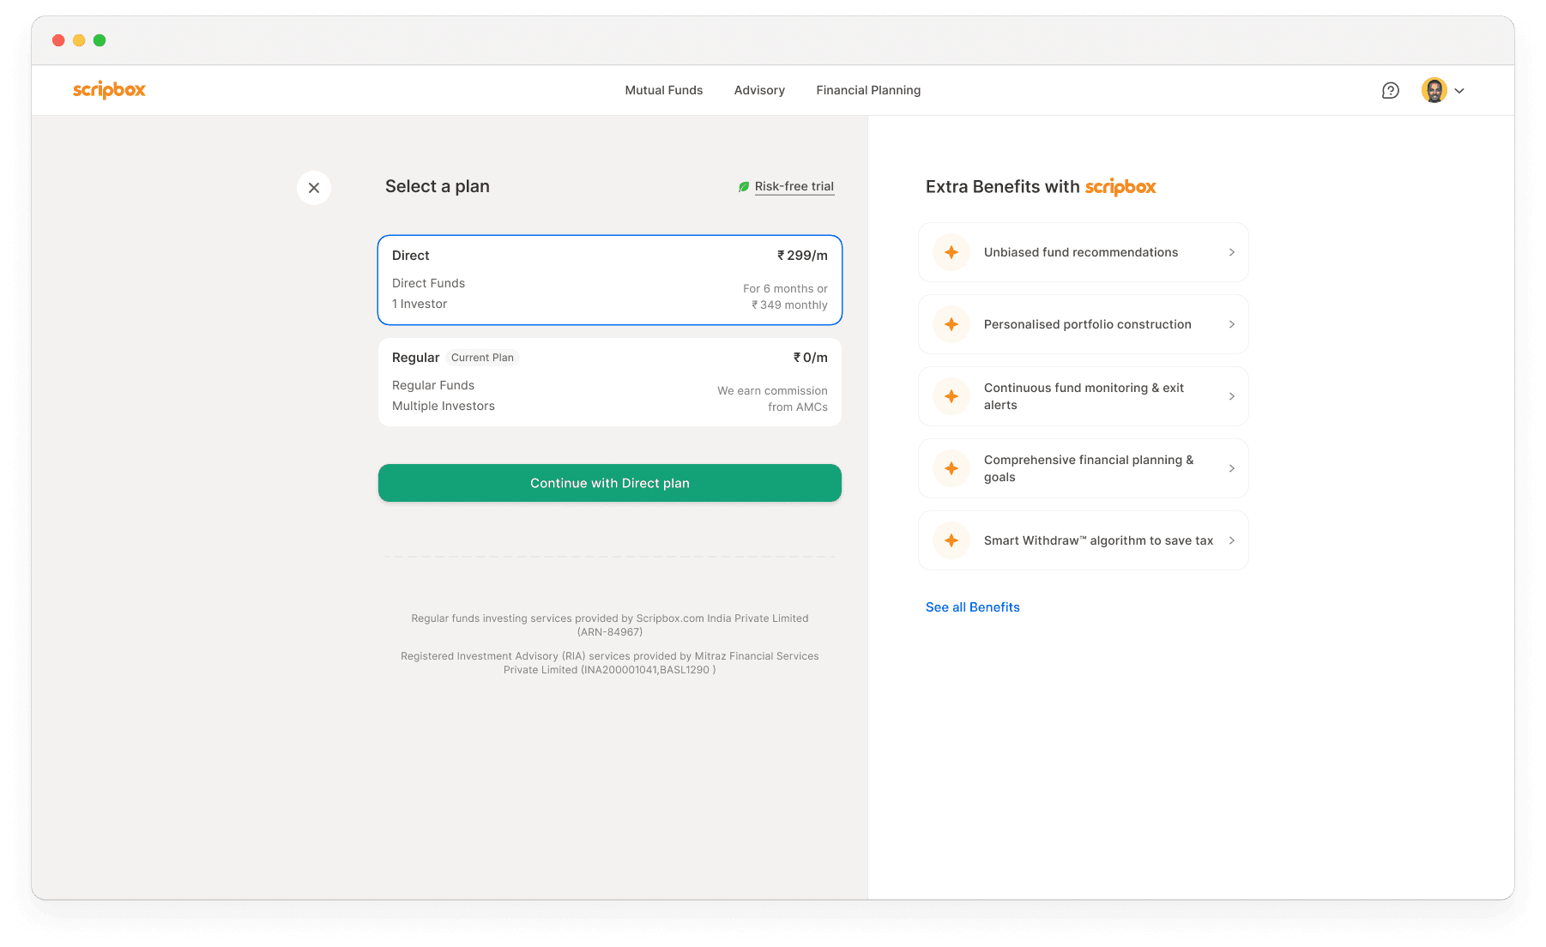Click star icon for Smart Withdraw algorithm
This screenshot has height=947, width=1546.
(951, 540)
